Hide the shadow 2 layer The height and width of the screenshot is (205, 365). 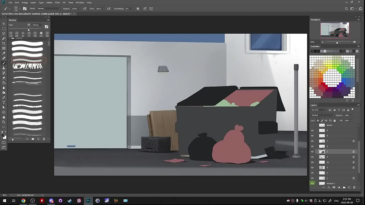[x=312, y=183]
